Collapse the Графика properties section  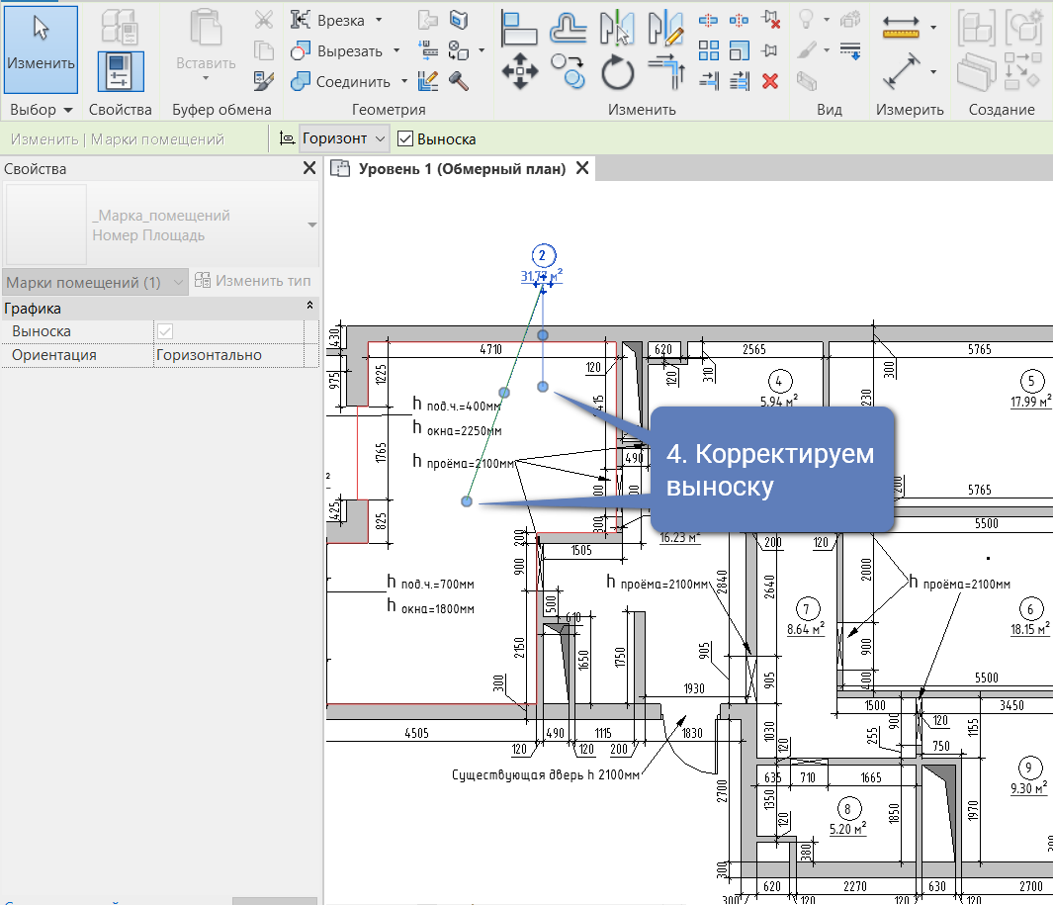(x=310, y=308)
